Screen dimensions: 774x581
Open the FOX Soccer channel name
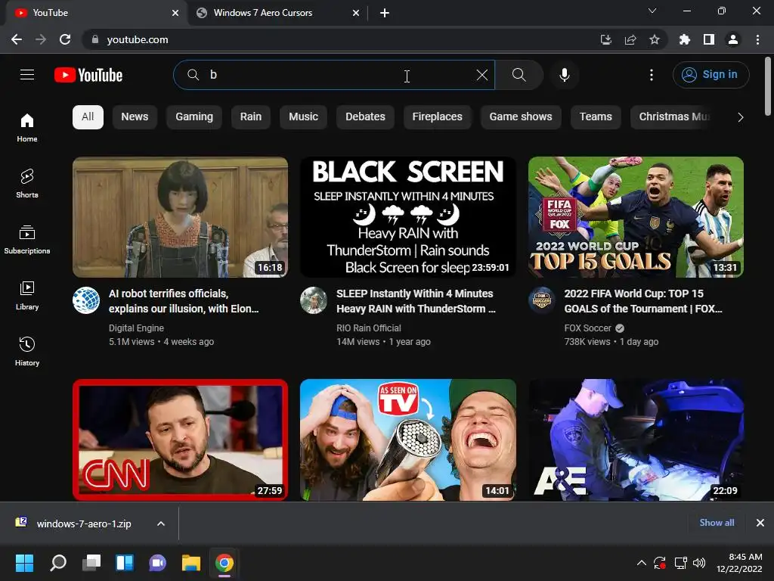point(587,328)
